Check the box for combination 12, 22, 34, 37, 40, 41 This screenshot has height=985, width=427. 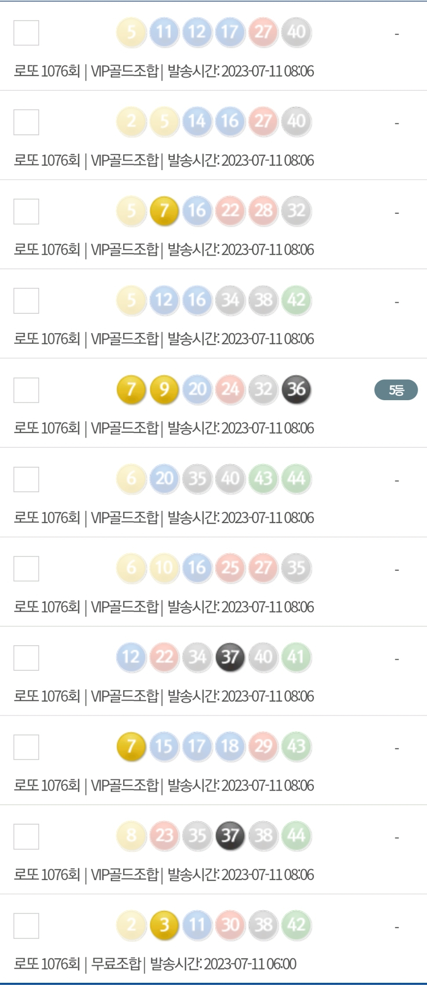click(x=26, y=658)
